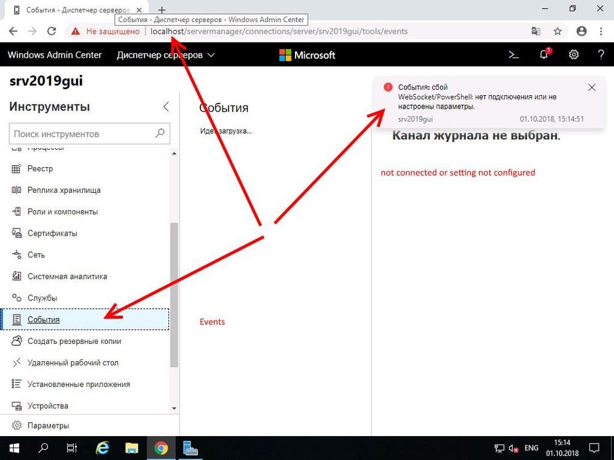Click the search magnifier in tools search box
The image size is (614, 460).
click(160, 133)
